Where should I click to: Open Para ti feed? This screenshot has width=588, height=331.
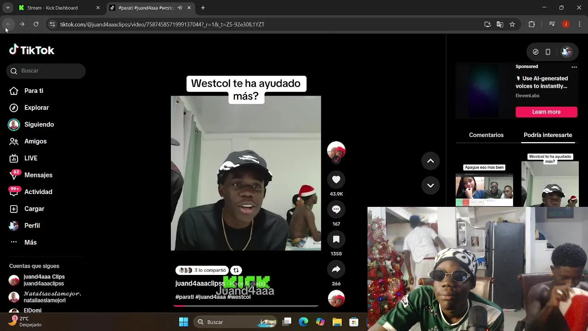click(26, 91)
